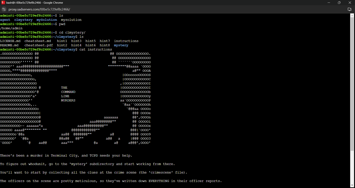Viewport: 355px width, 188px height.
Task: Click the red app icon in the title bar
Action: 3,2
